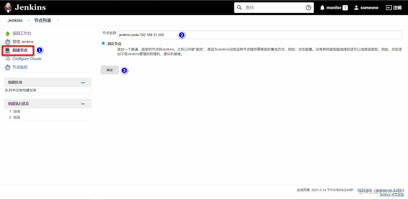Focus the 查找 search field
408x200 pixels.
(274, 8)
